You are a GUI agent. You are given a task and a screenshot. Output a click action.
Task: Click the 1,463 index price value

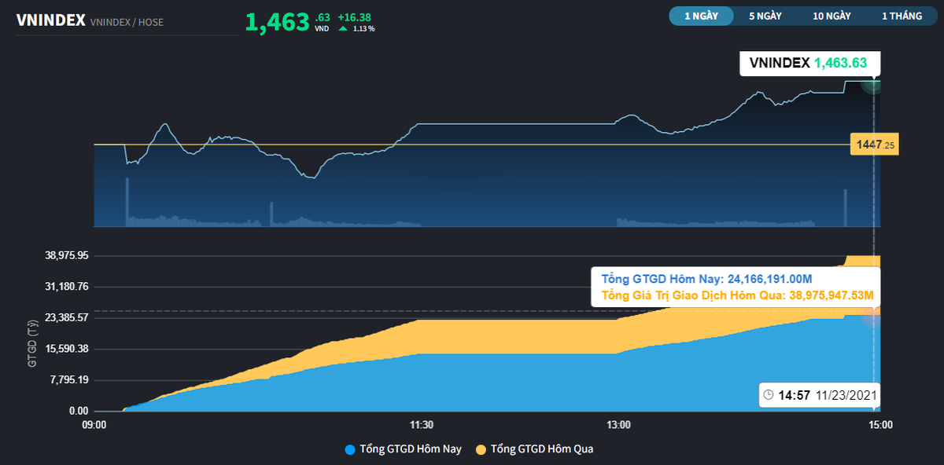[x=277, y=22]
